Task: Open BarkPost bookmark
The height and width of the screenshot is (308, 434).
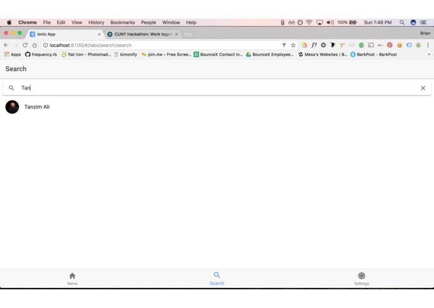Action: 373,54
